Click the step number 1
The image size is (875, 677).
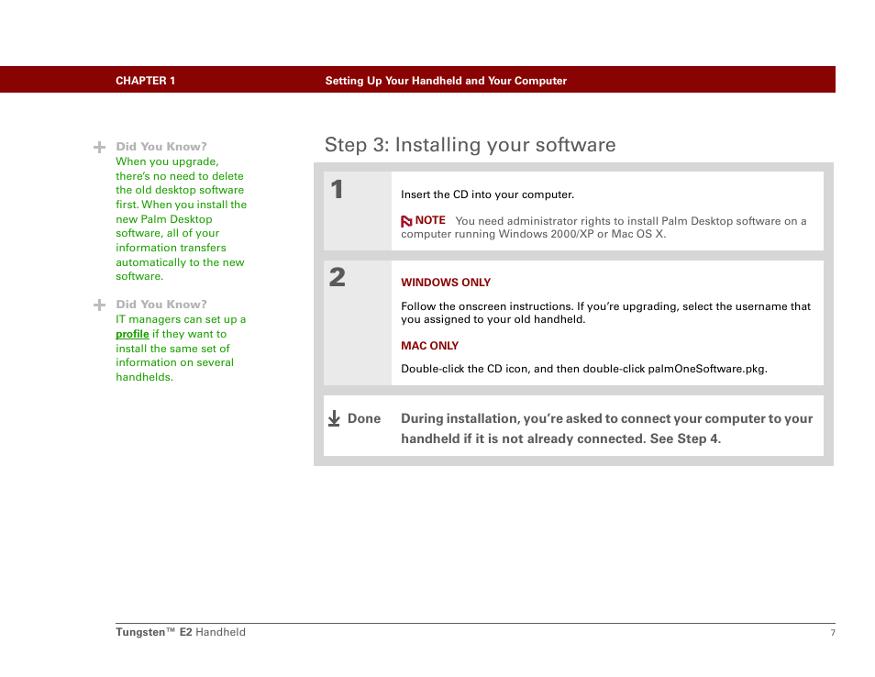coord(337,189)
